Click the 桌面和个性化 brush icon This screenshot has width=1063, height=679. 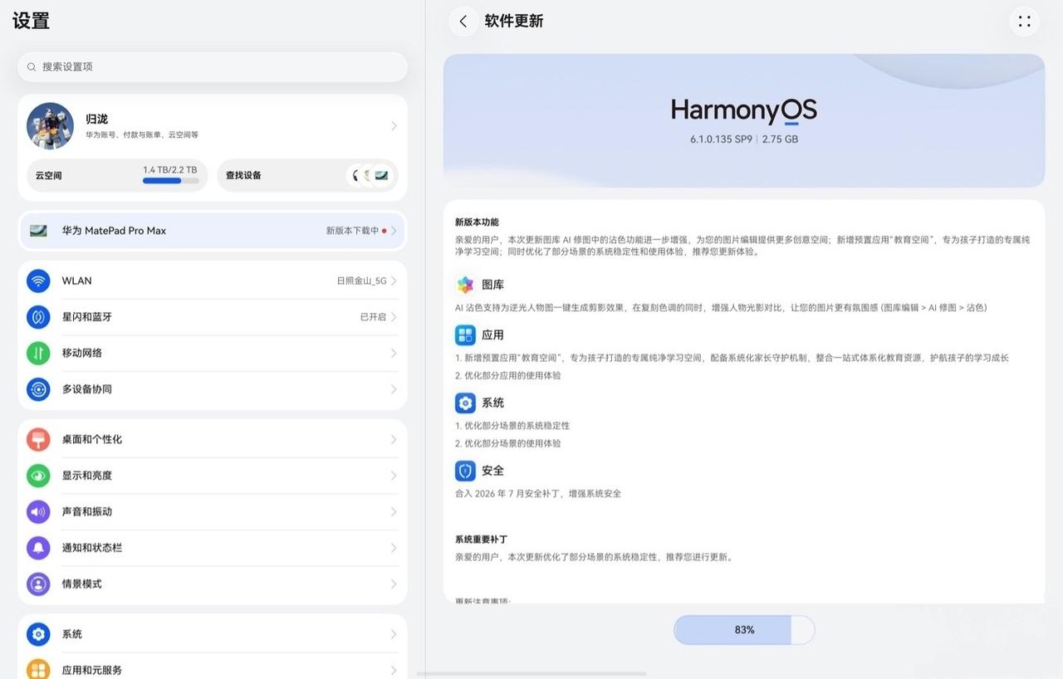(38, 439)
